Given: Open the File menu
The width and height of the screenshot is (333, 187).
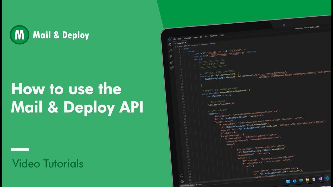Looking at the screenshot, I should click(x=174, y=39).
